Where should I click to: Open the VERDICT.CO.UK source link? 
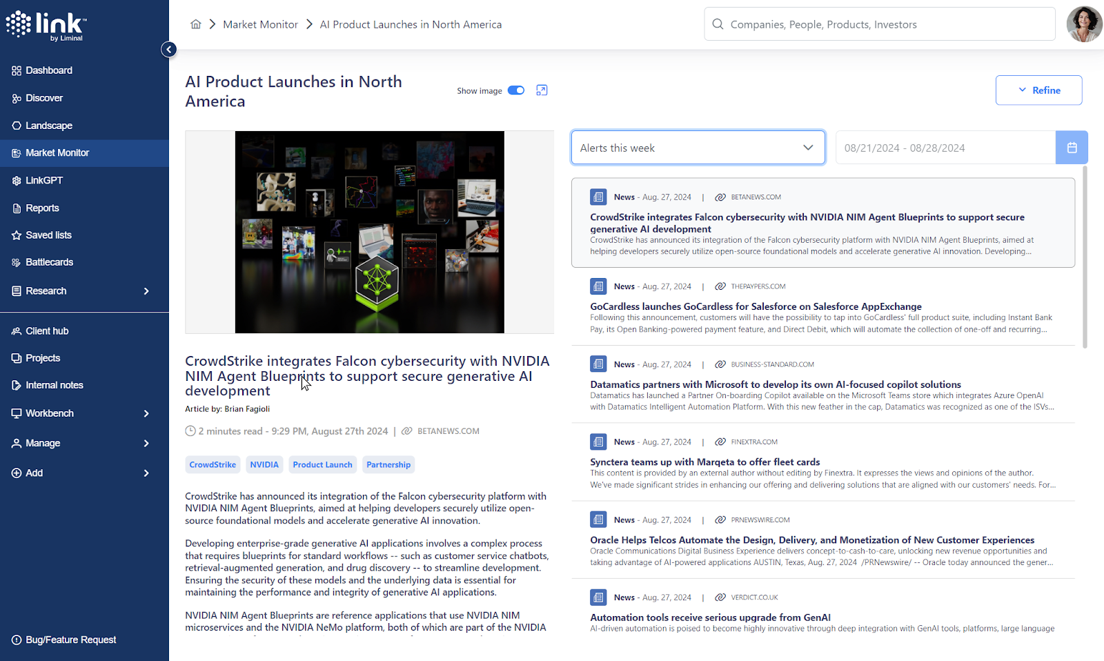[x=754, y=598]
